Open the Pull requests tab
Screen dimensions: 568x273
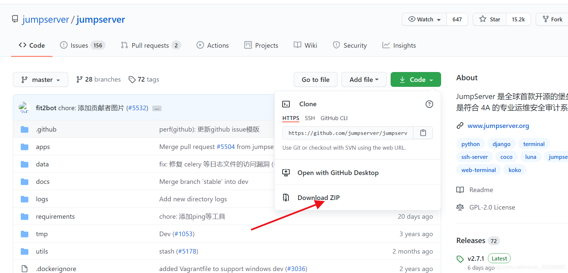click(151, 45)
